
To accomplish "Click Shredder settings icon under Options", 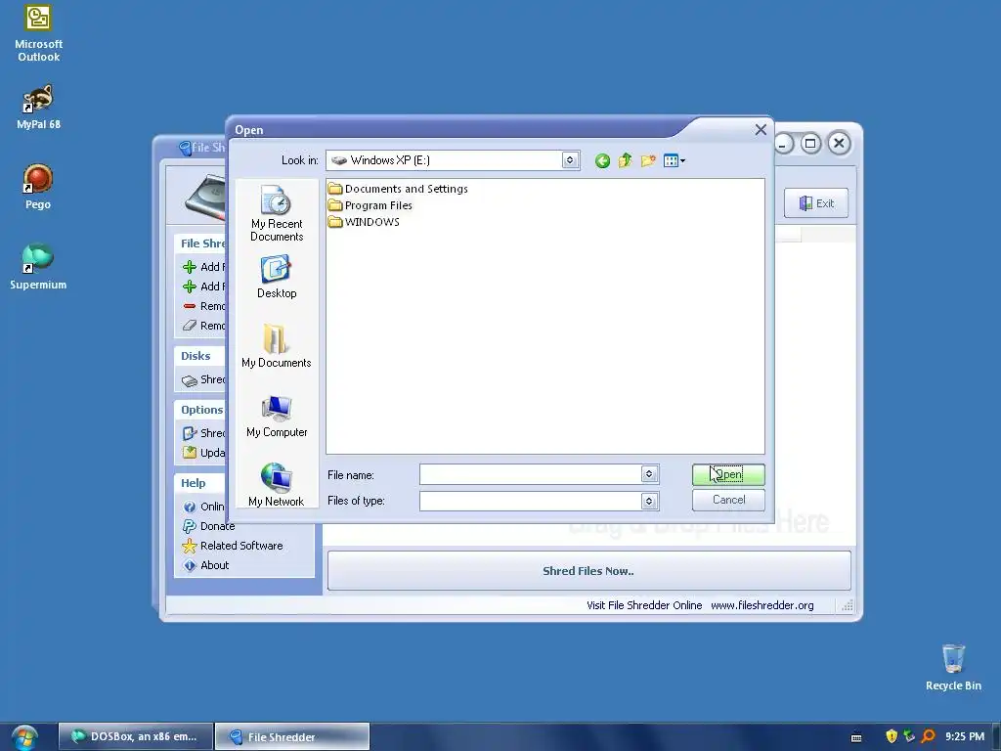I will pos(190,433).
